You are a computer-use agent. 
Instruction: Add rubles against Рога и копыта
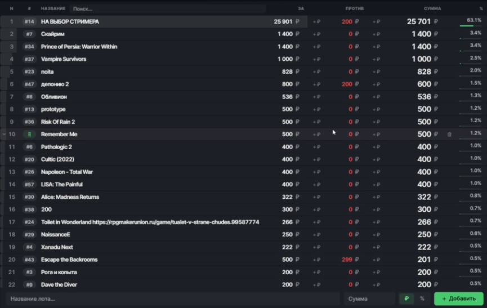coord(376,273)
